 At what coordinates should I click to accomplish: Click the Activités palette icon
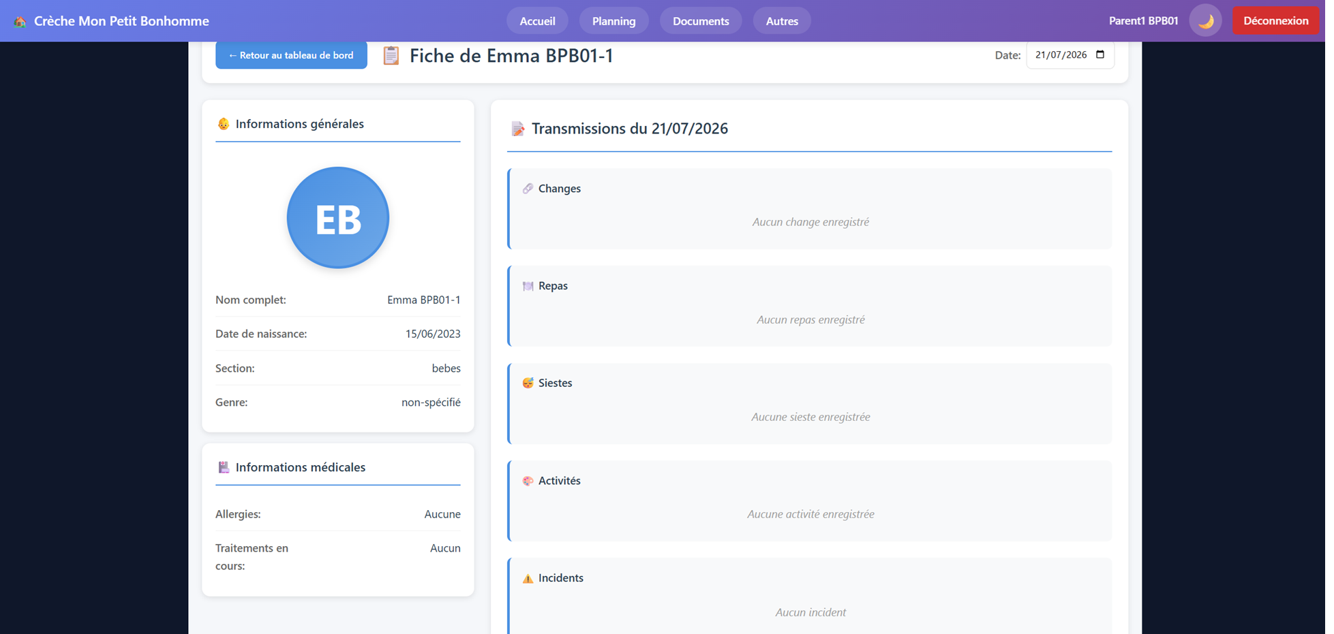coord(528,481)
